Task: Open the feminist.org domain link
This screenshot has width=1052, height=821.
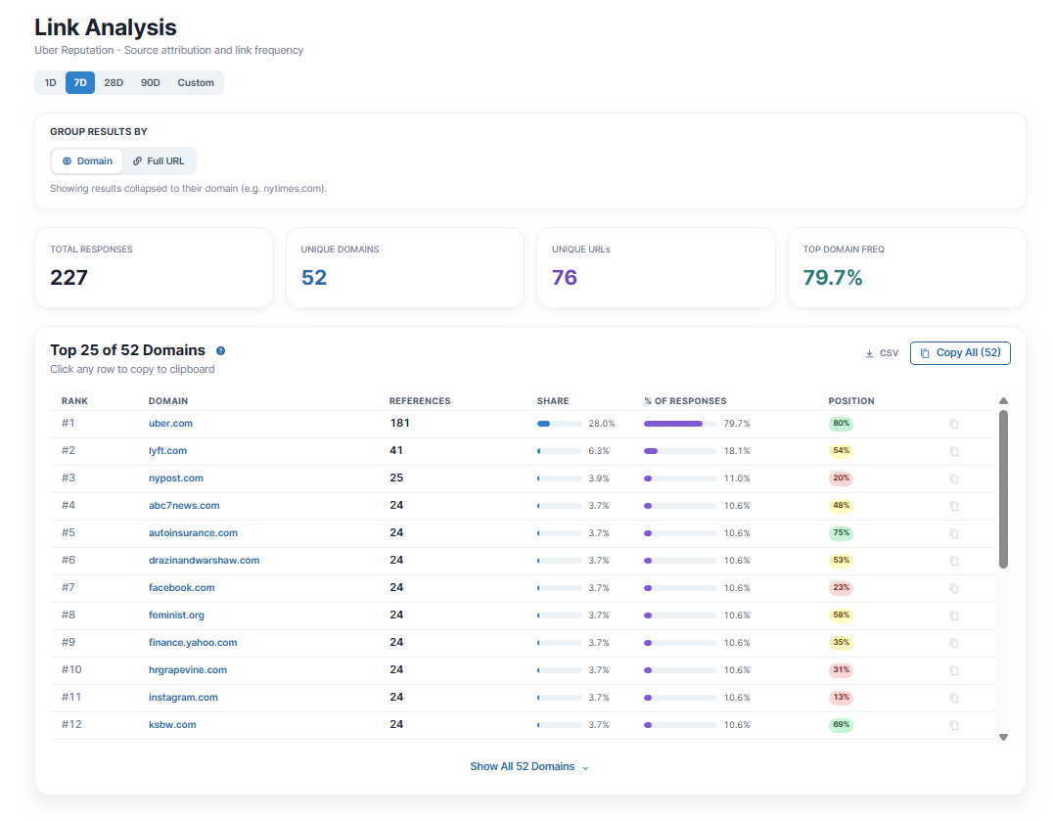Action: (176, 616)
